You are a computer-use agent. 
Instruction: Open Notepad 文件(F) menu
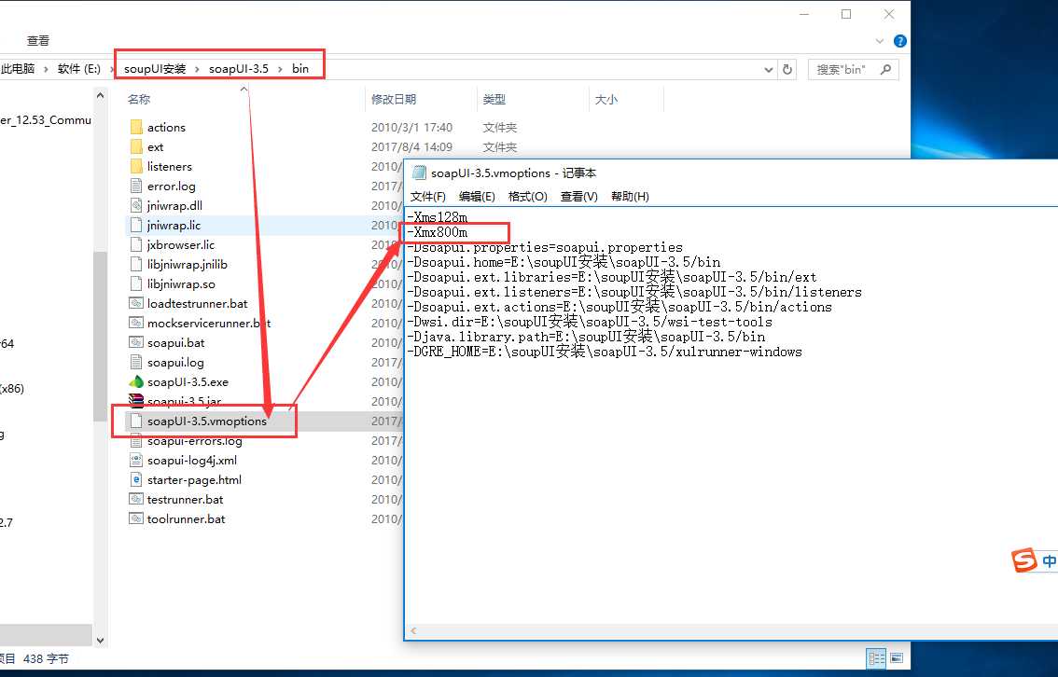tap(428, 196)
